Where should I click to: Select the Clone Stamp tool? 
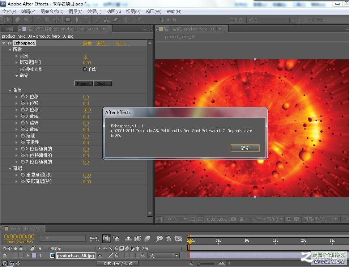(x=107, y=20)
